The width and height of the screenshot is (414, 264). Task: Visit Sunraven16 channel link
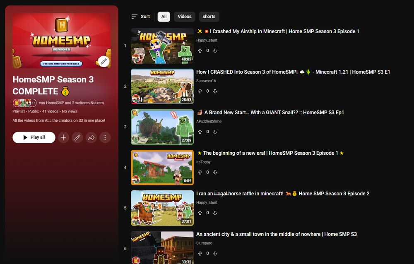point(206,81)
